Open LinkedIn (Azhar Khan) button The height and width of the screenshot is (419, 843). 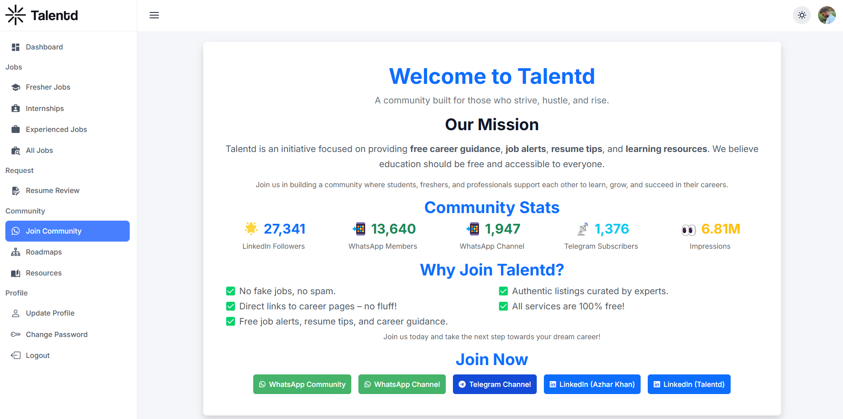click(x=592, y=384)
